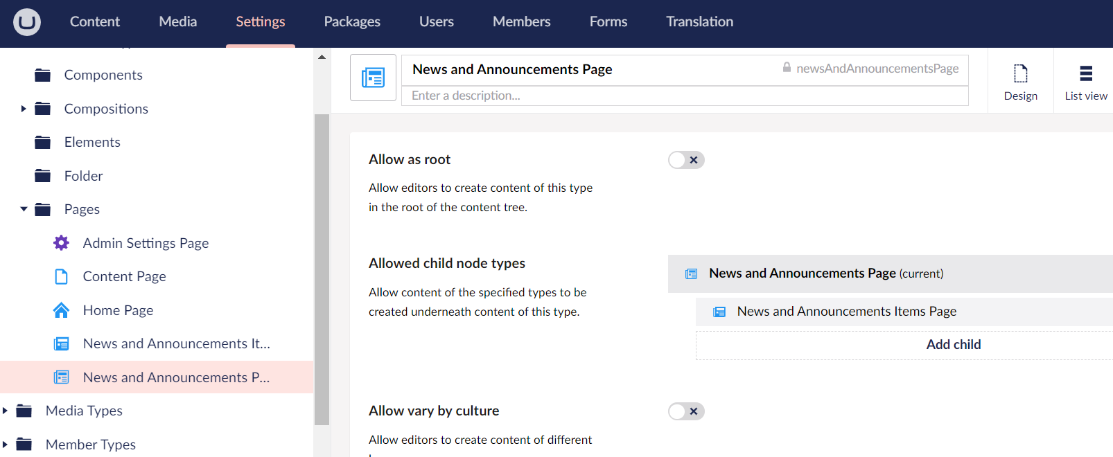Open the Media section

coord(178,21)
